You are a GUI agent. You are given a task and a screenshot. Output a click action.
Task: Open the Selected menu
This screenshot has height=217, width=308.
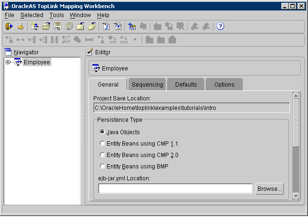[x=32, y=15]
